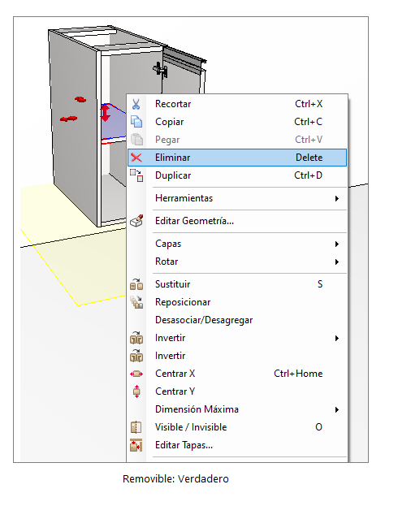411x506 pixels.
Task: Click the Visible / Invisible door icon
Action: (136, 427)
